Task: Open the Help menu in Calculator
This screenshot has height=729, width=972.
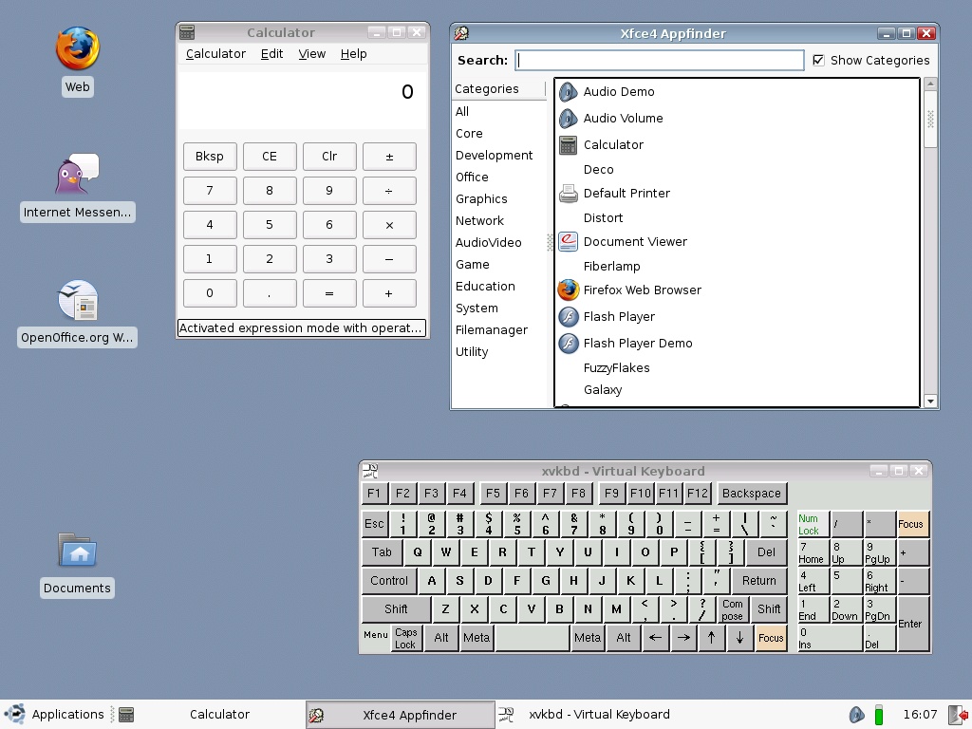Action: (x=353, y=54)
